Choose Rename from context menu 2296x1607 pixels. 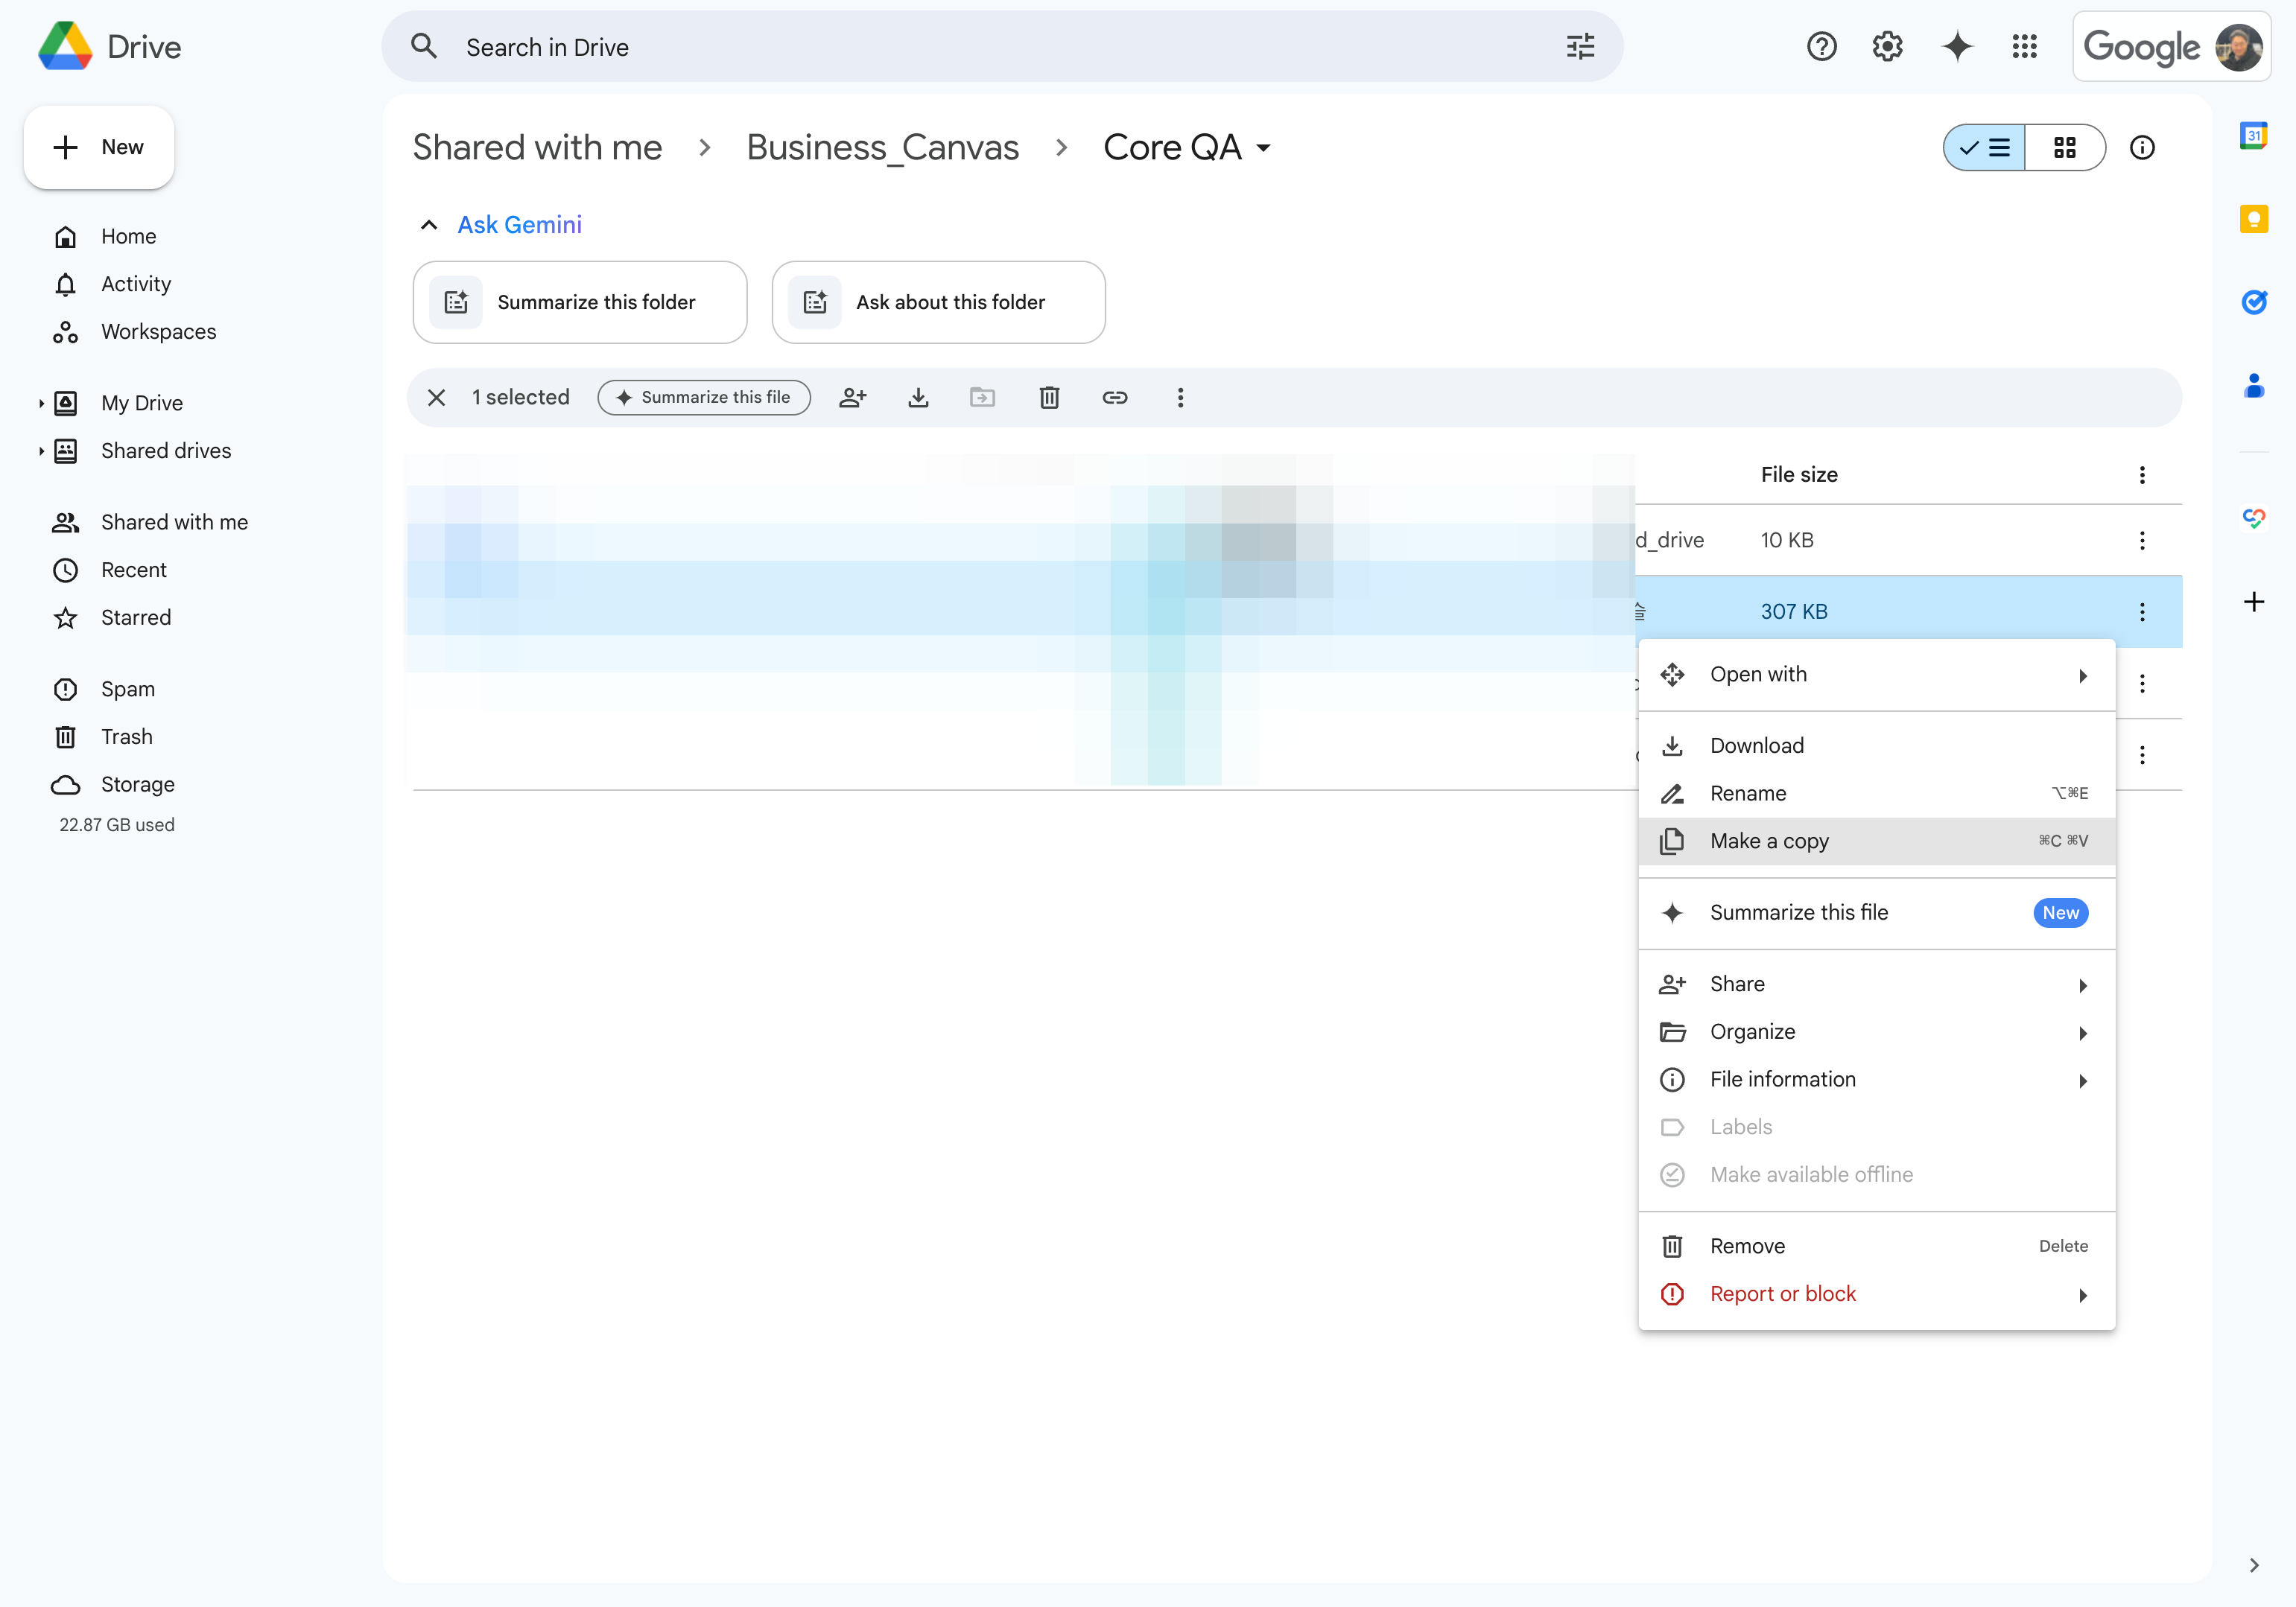(1876, 794)
